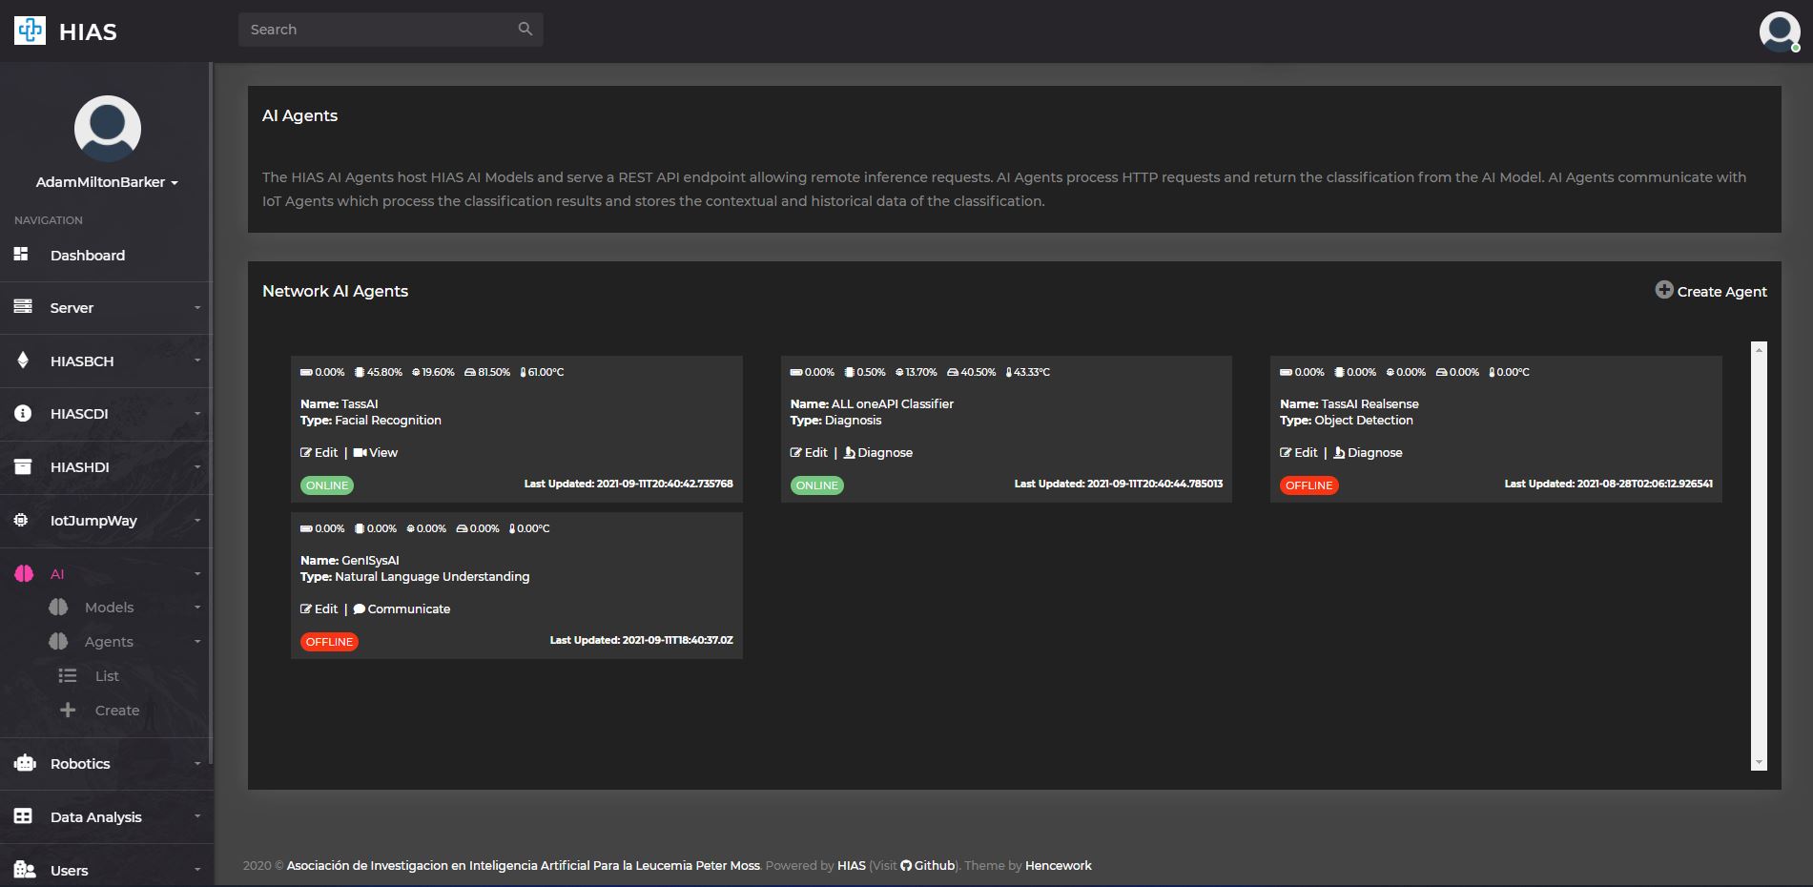Screen dimensions: 1813x887
Task: Open the Dashboard menu item
Action: point(88,256)
